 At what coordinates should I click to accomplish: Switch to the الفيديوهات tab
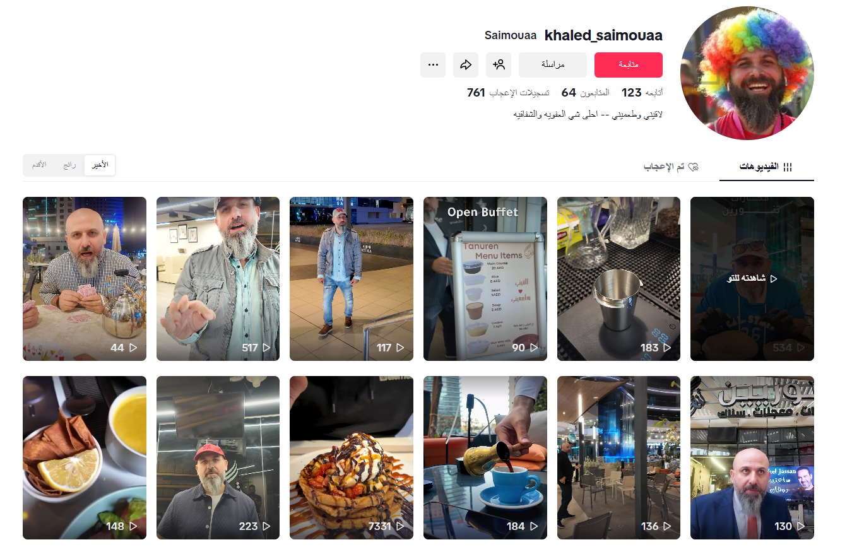point(766,167)
